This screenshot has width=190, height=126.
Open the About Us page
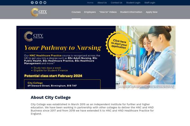pos(102,3)
